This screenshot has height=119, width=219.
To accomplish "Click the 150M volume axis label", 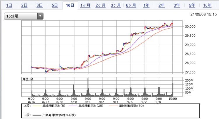I will point(189,84).
